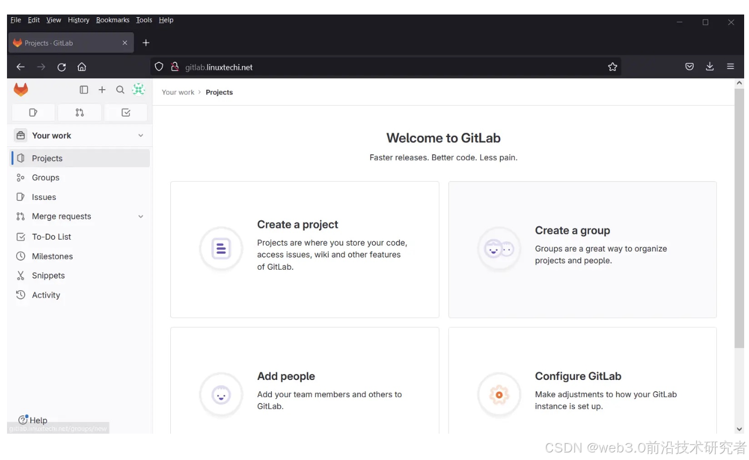The height and width of the screenshot is (460, 749).
Task: Bookmark this page with the star
Action: (613, 67)
